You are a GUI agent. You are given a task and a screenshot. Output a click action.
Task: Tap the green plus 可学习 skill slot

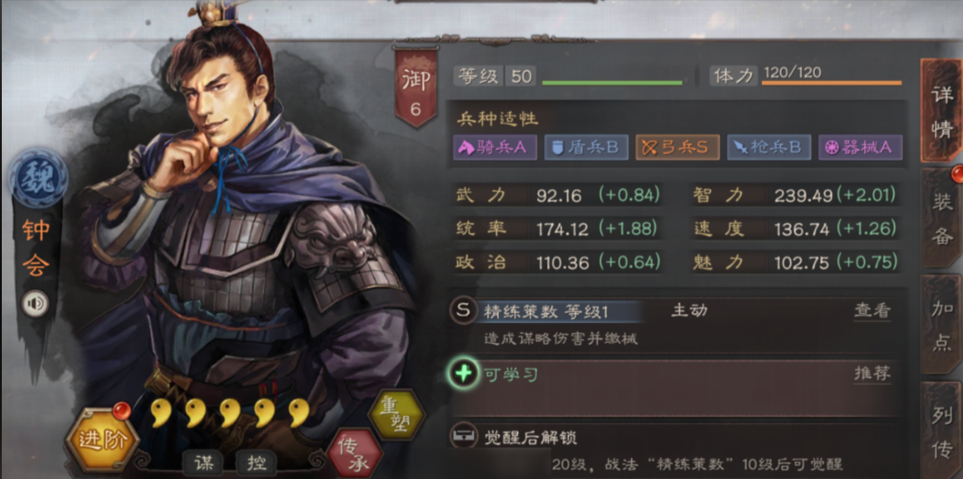pos(463,374)
